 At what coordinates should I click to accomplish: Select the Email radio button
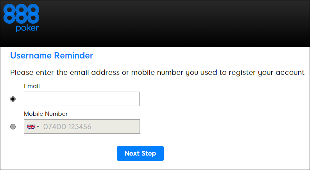point(13,99)
